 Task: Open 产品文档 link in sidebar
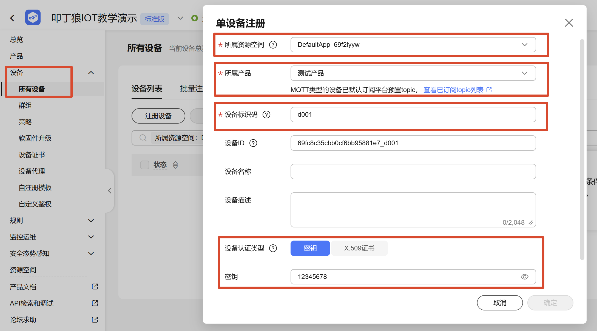[23, 287]
